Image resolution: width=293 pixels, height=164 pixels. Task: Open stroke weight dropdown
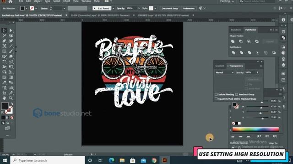[64, 8]
